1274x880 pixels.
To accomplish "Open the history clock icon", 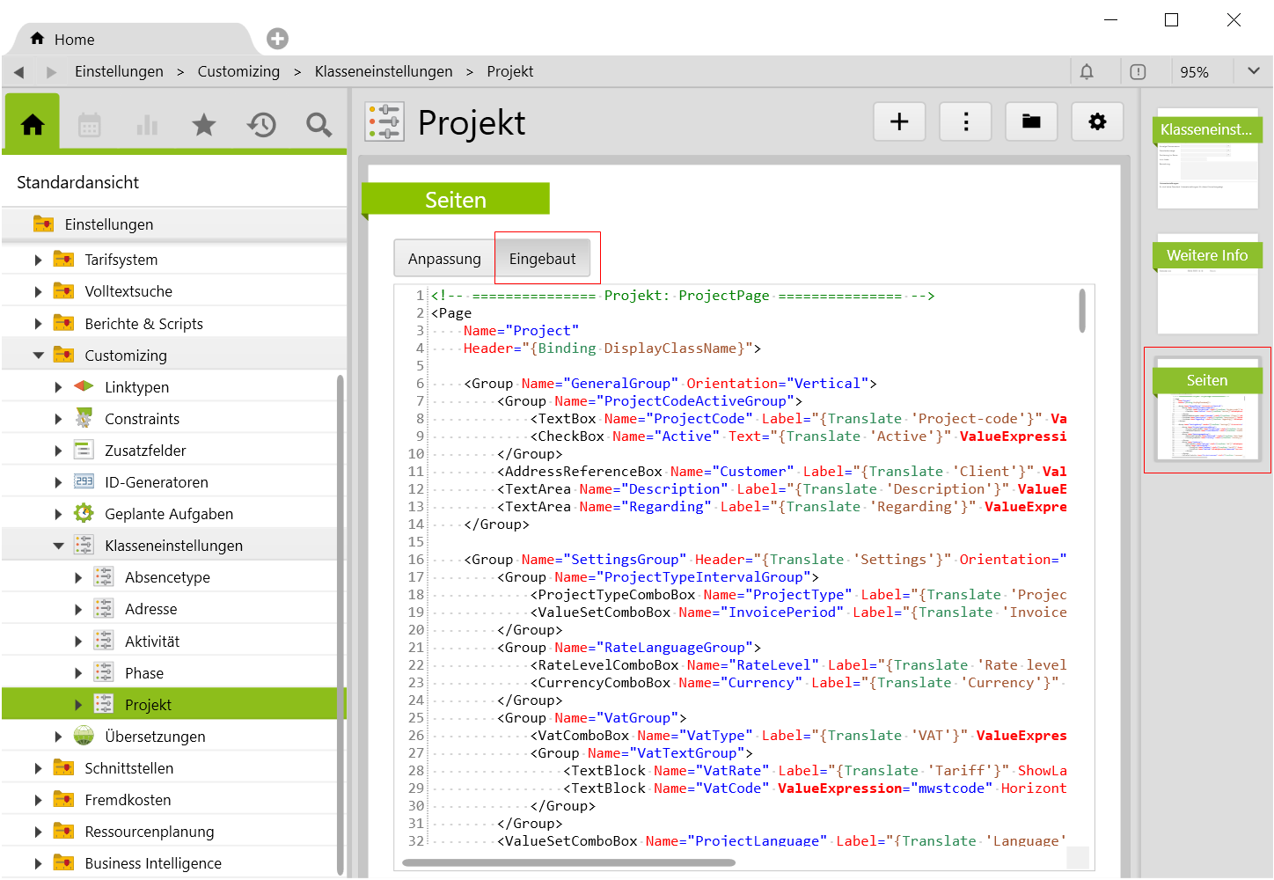I will [261, 125].
